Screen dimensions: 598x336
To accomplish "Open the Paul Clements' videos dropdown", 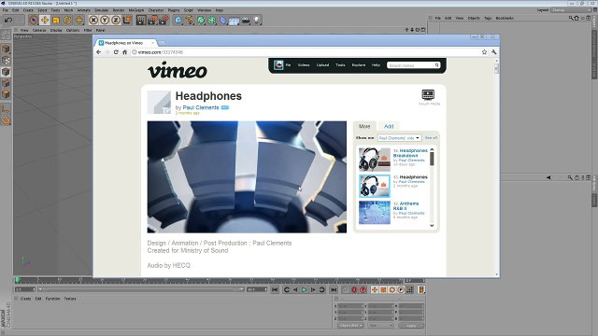I will [x=399, y=138].
